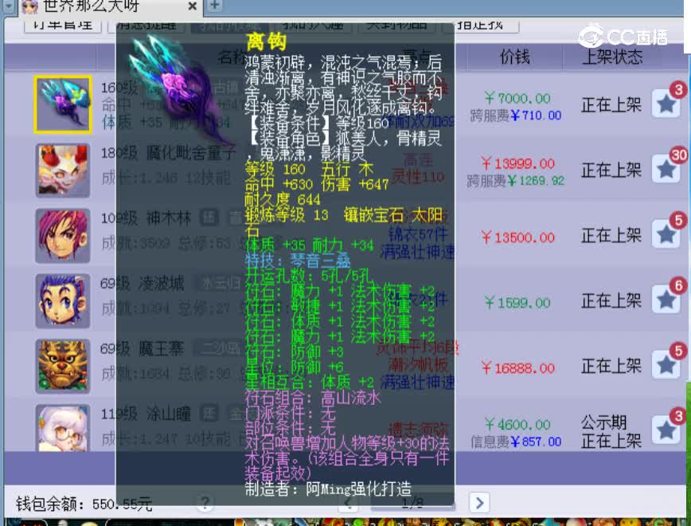
Task: Favorite the ¥1599.00 listing star
Action: (666, 300)
